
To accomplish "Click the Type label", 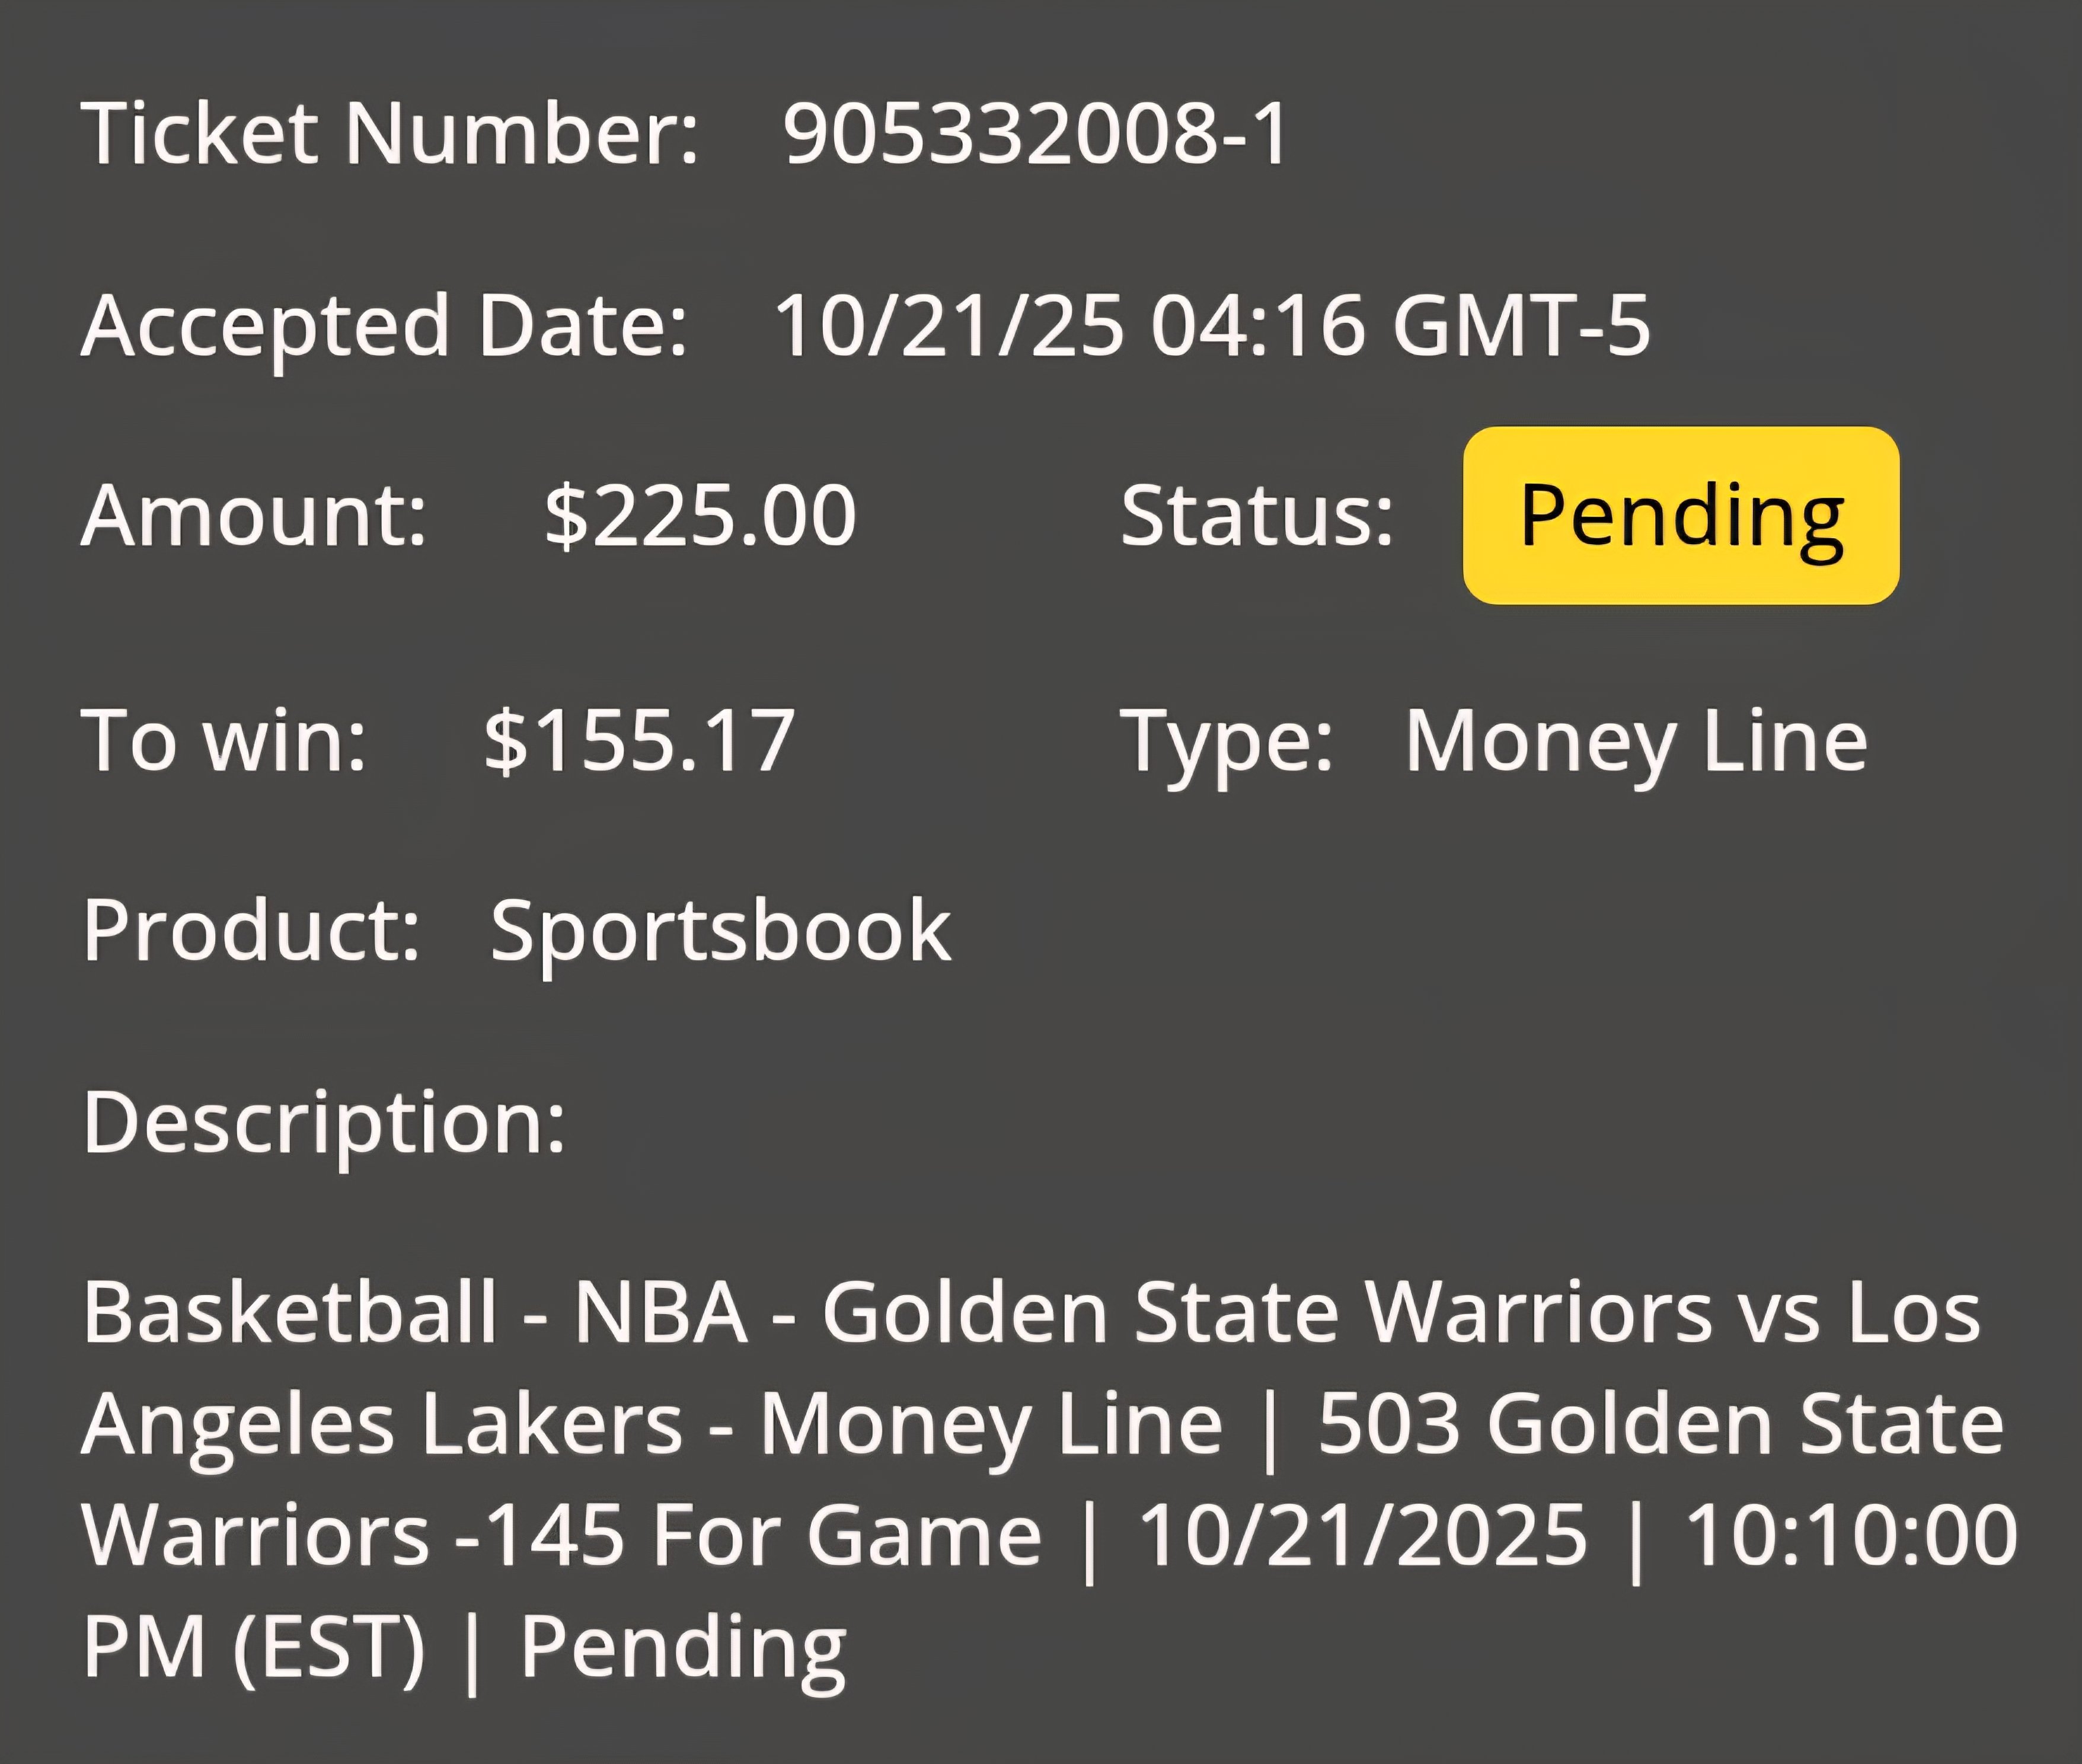I will (1227, 743).
